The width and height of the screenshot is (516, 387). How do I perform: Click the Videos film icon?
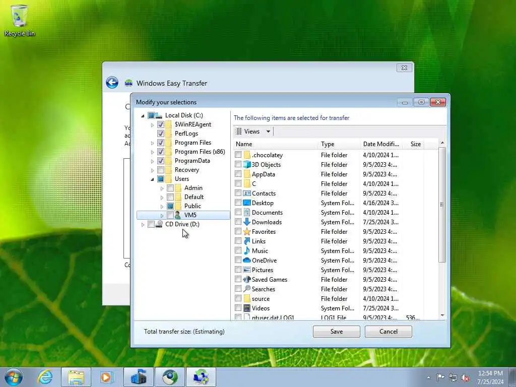pyautogui.click(x=247, y=308)
